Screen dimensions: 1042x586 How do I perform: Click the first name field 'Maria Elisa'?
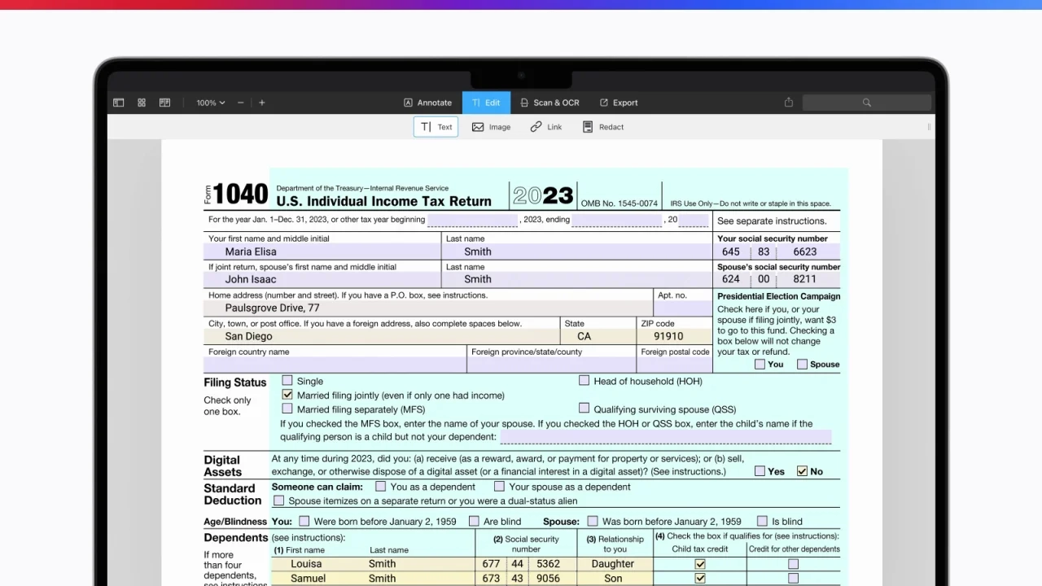coord(322,251)
